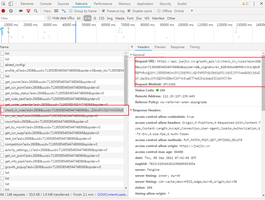Show the Preview tab of request
This screenshot has width=265, height=200.
point(160,47)
